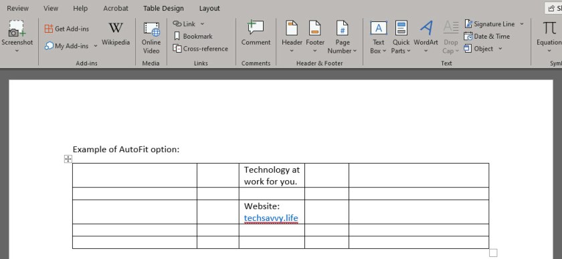Expand the Screenshot dropdown arrow

[x=17, y=51]
